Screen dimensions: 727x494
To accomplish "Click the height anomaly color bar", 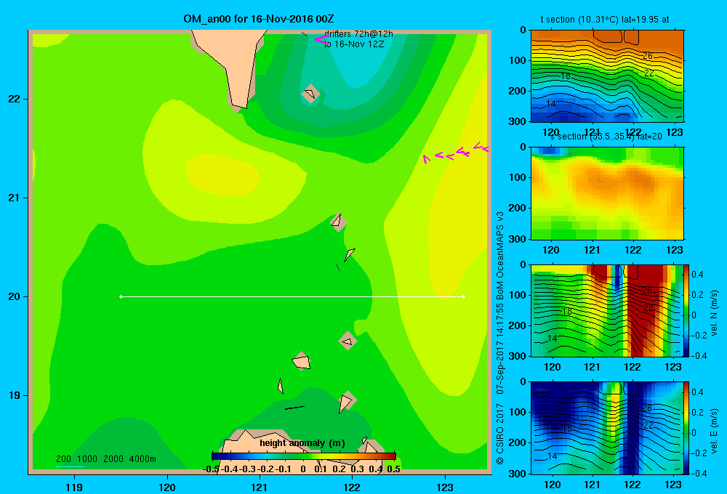I will point(304,456).
